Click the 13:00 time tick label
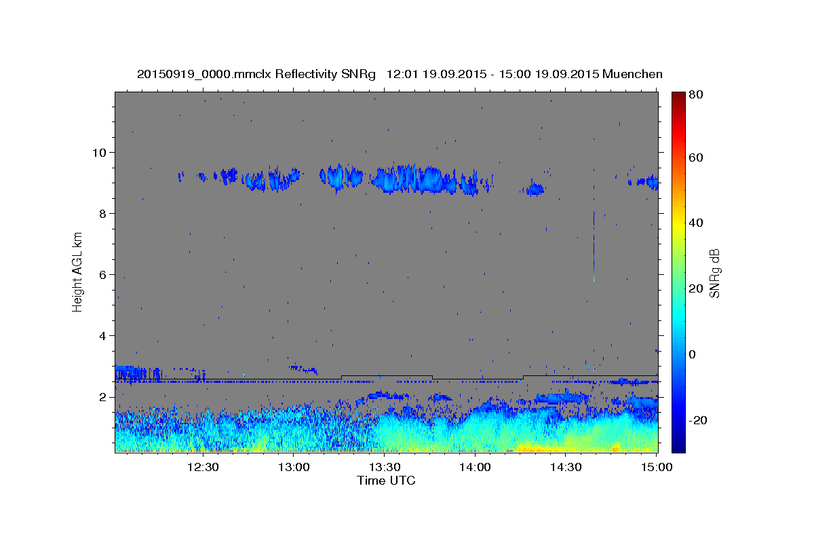Screen dimensions: 814x543 tap(293, 468)
